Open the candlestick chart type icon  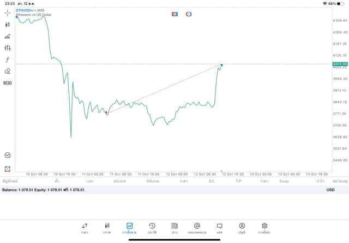pos(8,24)
